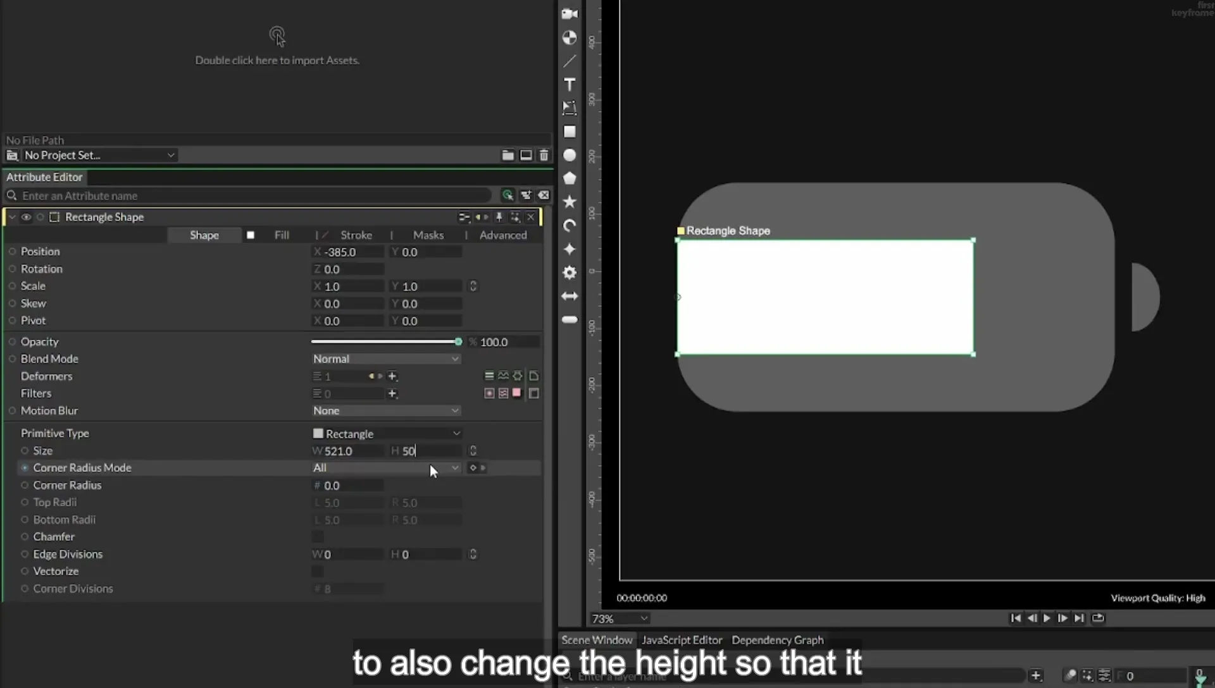Select the Pen line tool
The width and height of the screenshot is (1215, 688).
point(570,61)
